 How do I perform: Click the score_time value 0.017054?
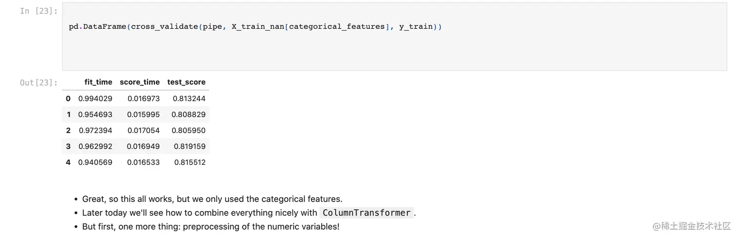pyautogui.click(x=144, y=130)
